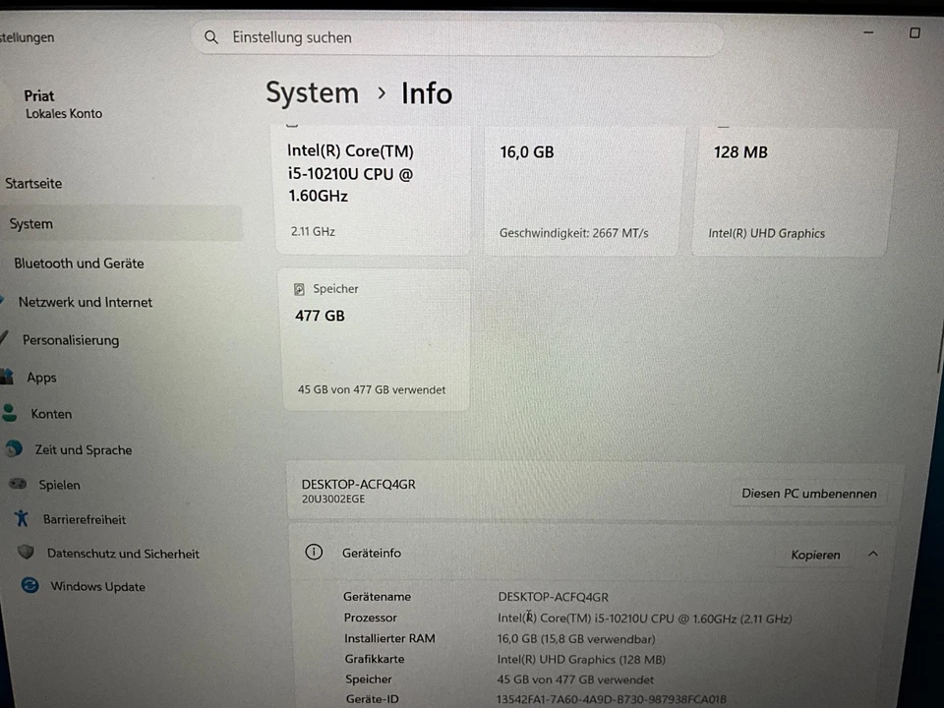This screenshot has height=708, width=944.
Task: Click the Speicher disk icon
Action: [299, 289]
